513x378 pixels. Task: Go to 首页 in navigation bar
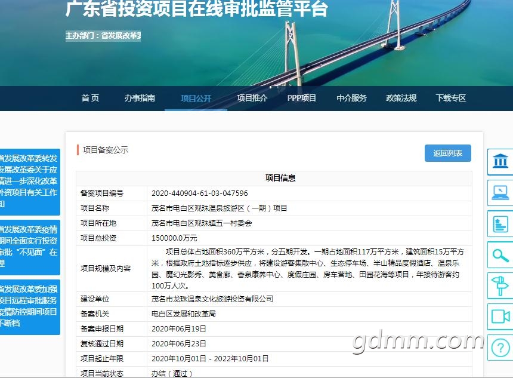point(90,98)
